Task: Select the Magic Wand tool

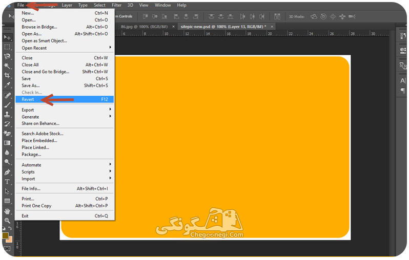Action: coord(7,66)
